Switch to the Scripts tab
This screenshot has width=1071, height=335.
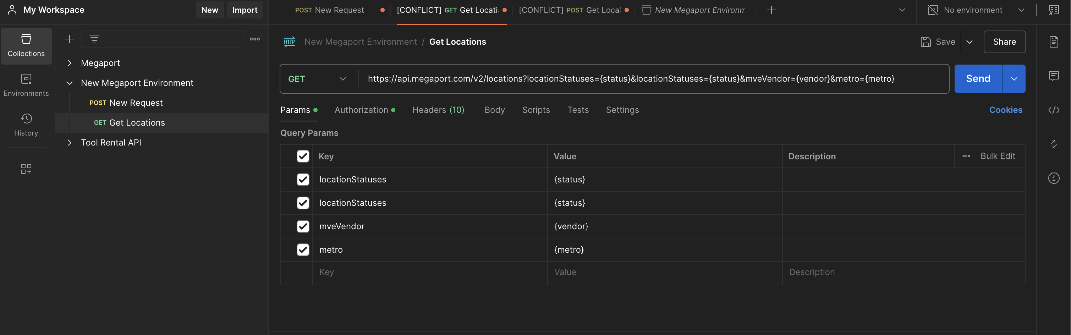click(536, 110)
